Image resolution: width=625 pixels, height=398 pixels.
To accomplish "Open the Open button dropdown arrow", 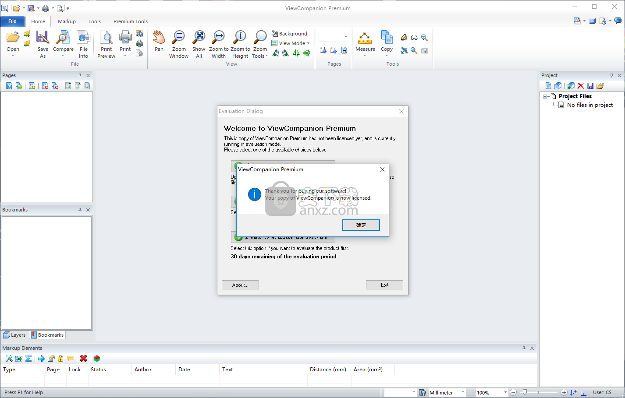I will coord(13,56).
